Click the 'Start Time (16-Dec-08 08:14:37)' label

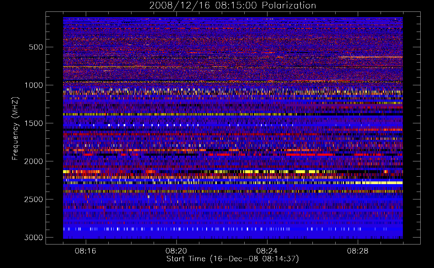click(x=233, y=259)
